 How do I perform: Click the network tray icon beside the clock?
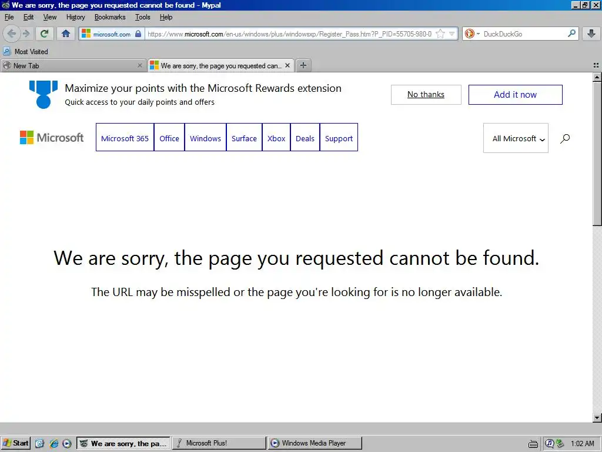point(560,444)
